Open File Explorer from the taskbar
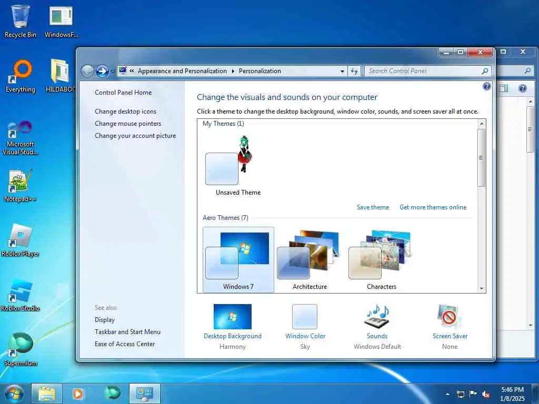This screenshot has width=539, height=404. click(x=47, y=393)
